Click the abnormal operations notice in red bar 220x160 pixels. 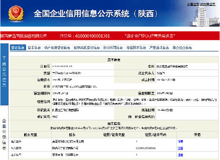click(x=150, y=36)
